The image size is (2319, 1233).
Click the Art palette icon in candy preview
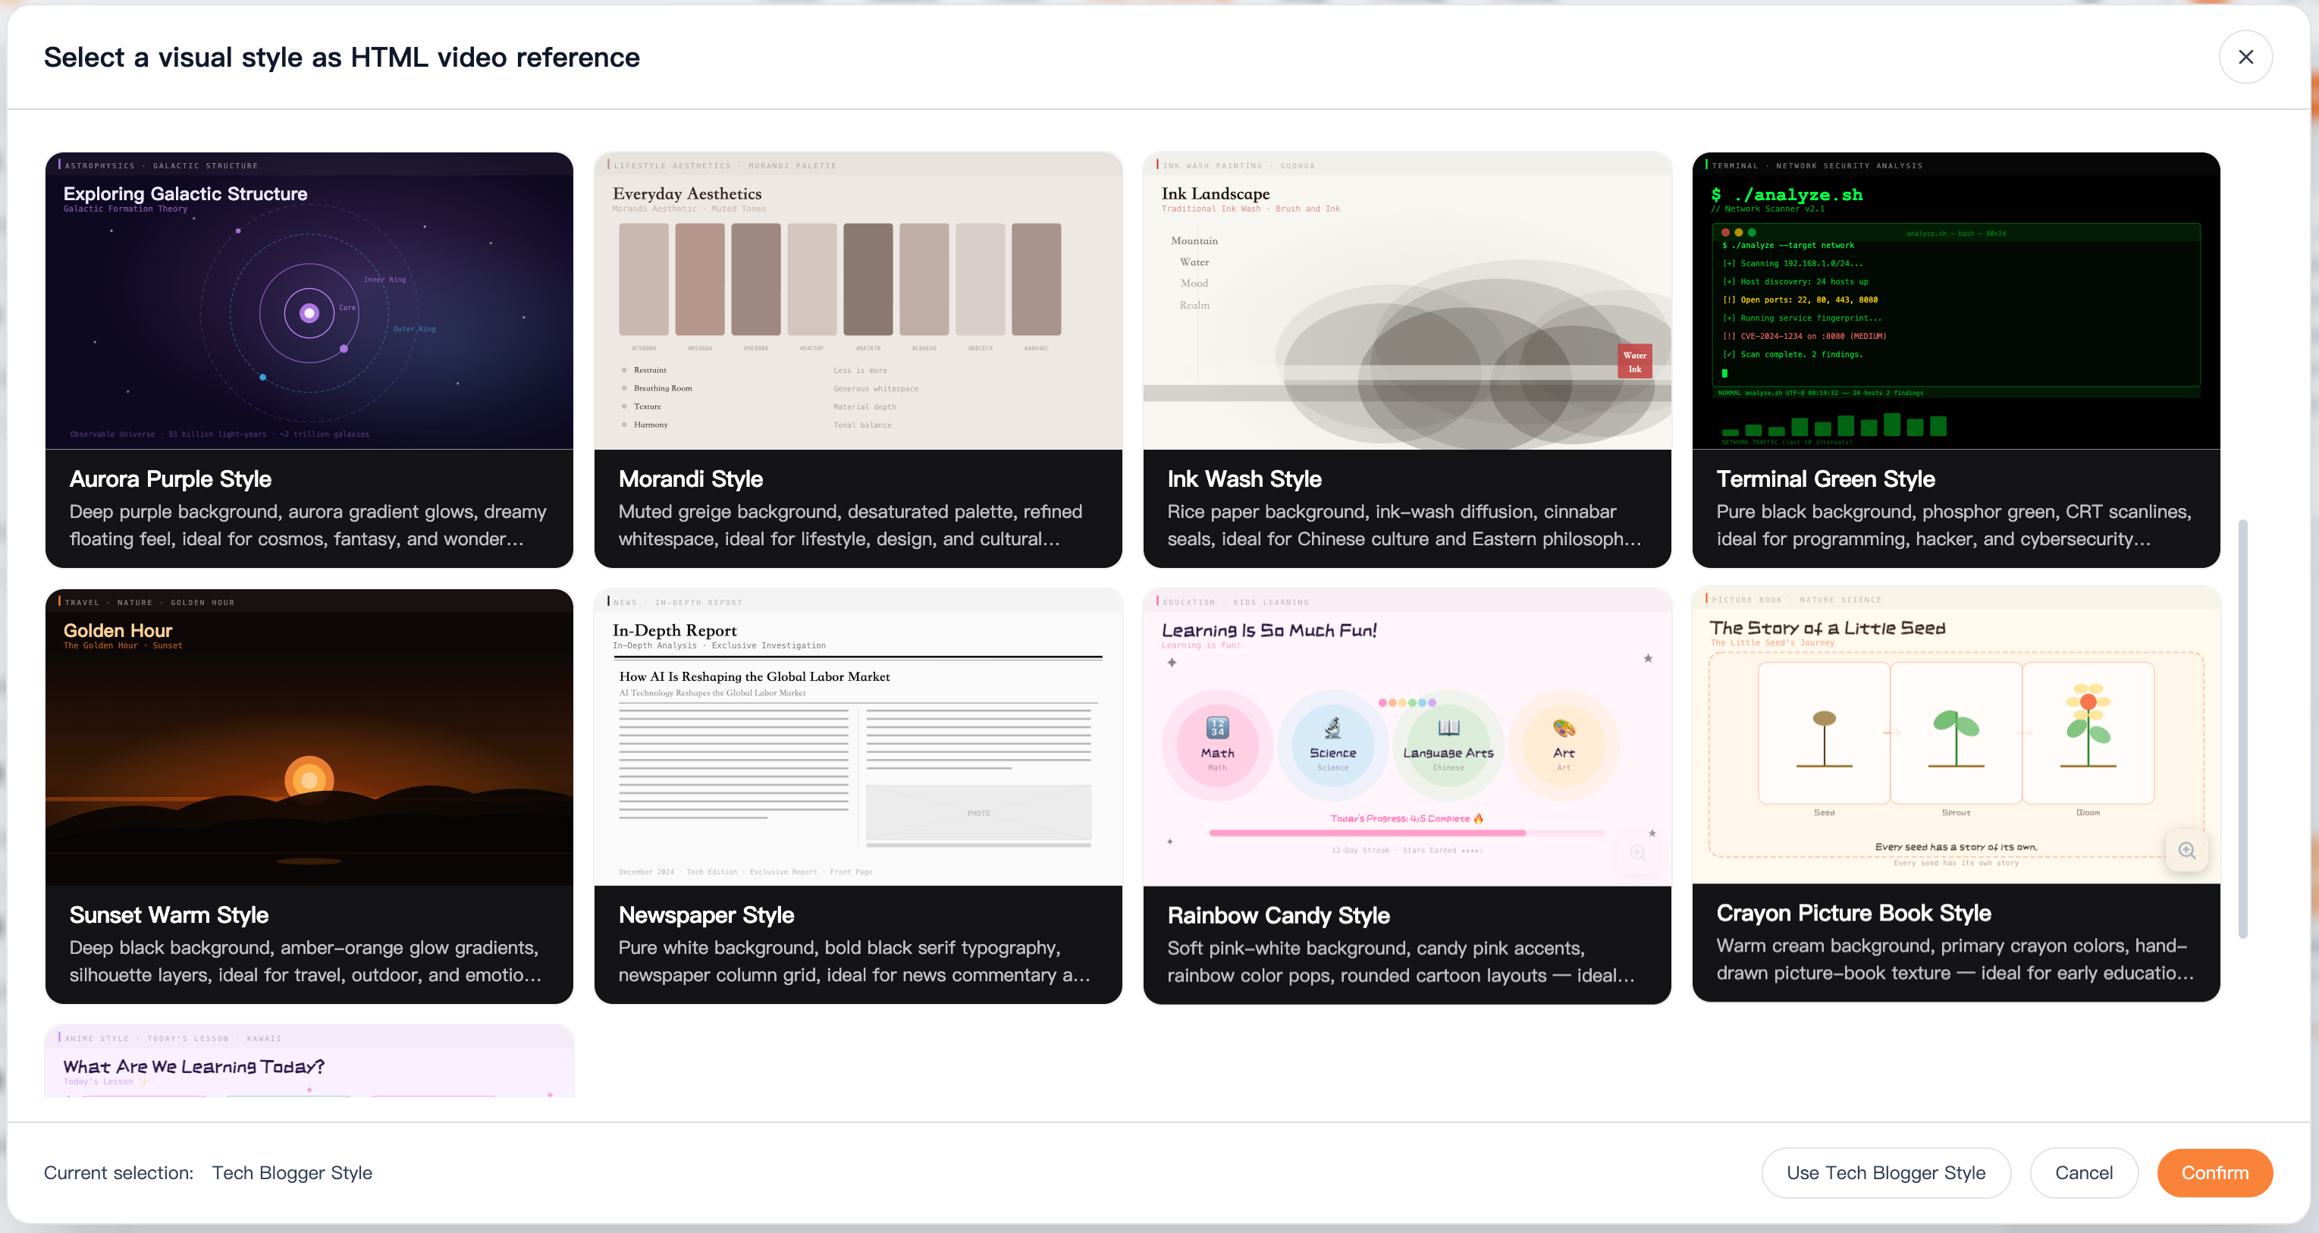coord(1564,727)
